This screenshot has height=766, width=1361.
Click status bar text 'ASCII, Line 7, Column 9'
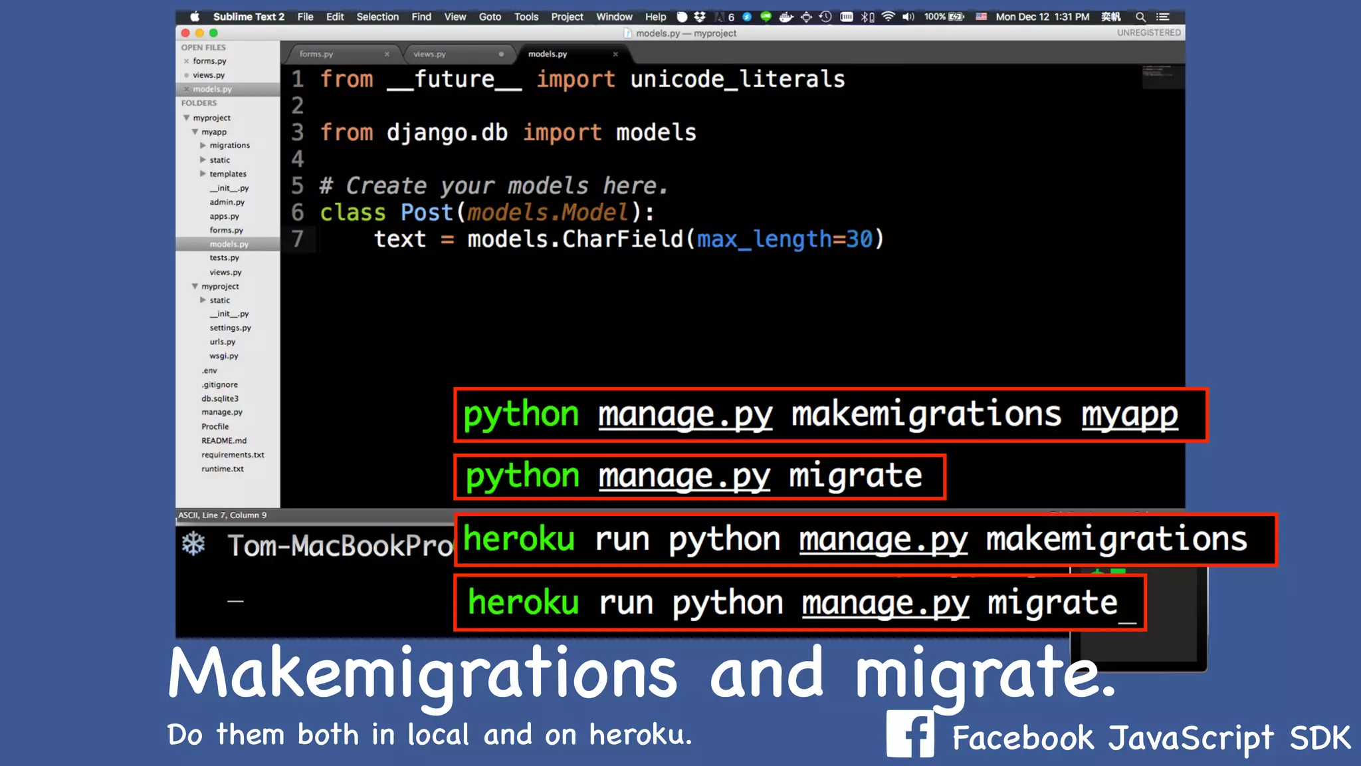(x=222, y=515)
